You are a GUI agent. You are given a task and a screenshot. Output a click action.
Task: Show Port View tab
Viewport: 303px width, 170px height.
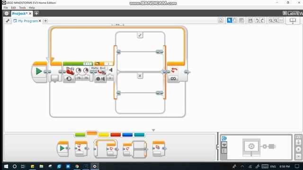(x=224, y=144)
